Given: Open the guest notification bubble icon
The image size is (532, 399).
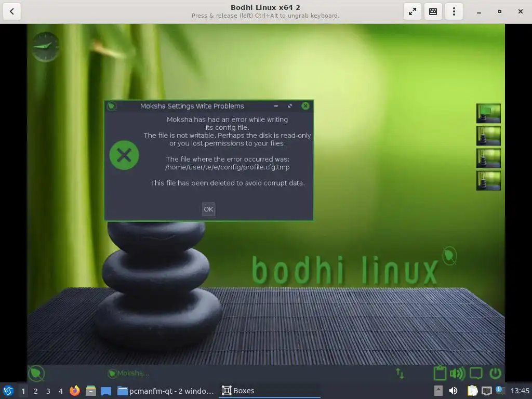Looking at the screenshot, I should click(476, 374).
